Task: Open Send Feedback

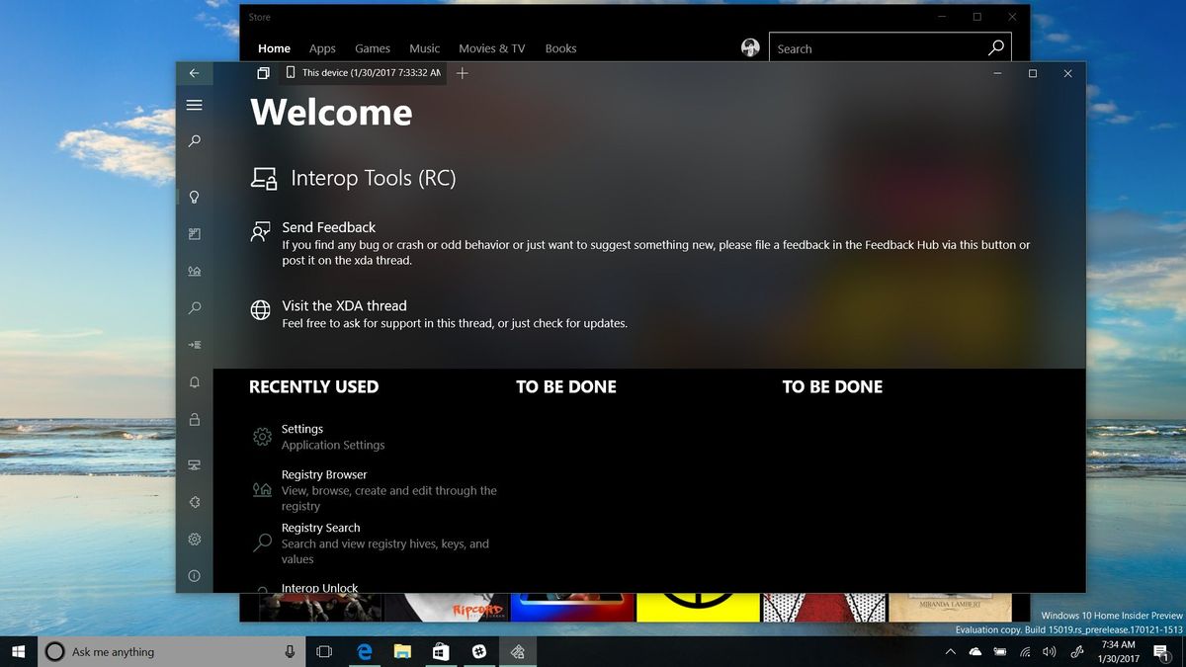Action: point(328,227)
